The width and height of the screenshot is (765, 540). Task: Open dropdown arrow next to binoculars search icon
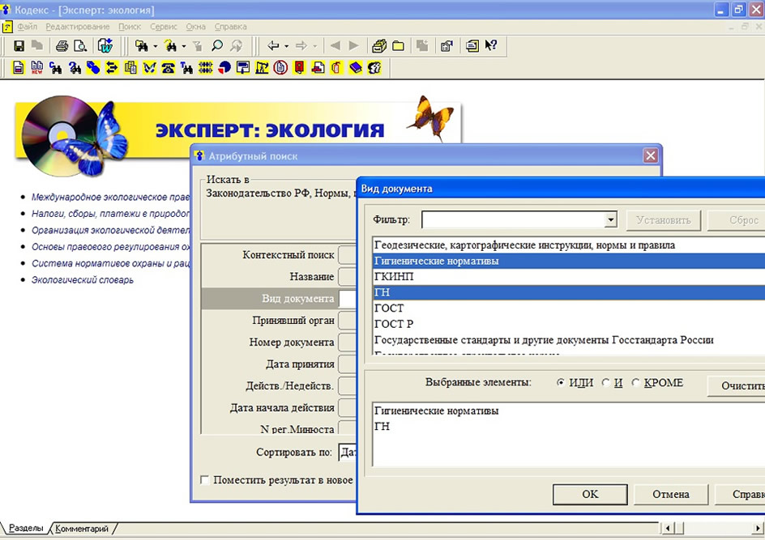click(x=155, y=46)
